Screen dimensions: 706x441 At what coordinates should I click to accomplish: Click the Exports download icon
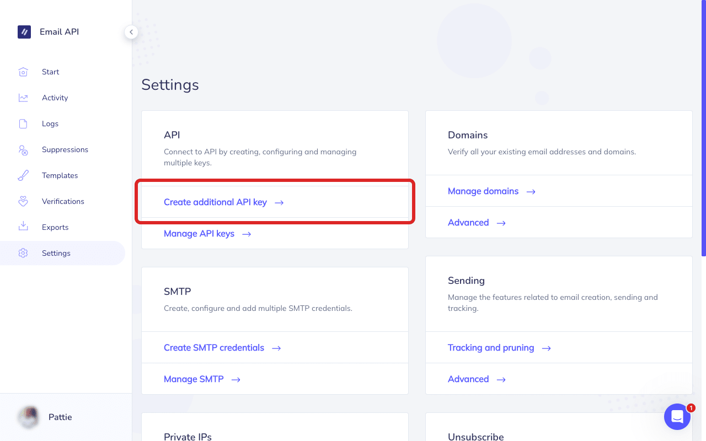(x=23, y=227)
